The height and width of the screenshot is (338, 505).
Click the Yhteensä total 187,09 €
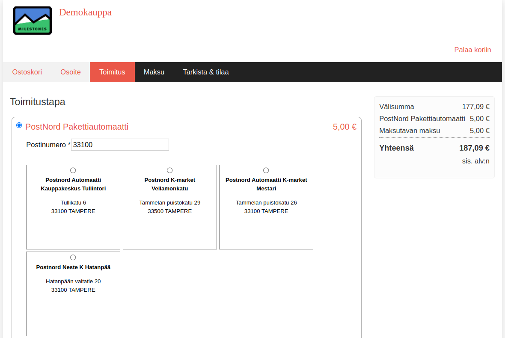[474, 148]
